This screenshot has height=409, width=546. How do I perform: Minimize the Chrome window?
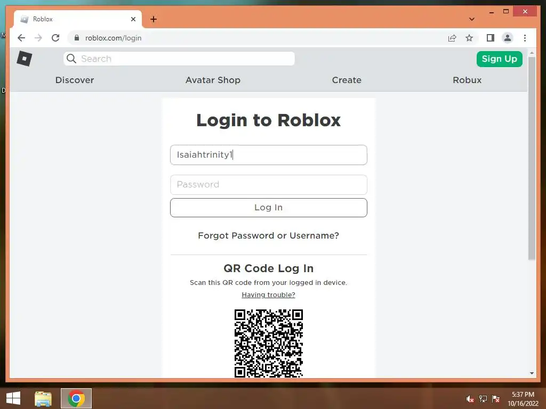pyautogui.click(x=491, y=12)
